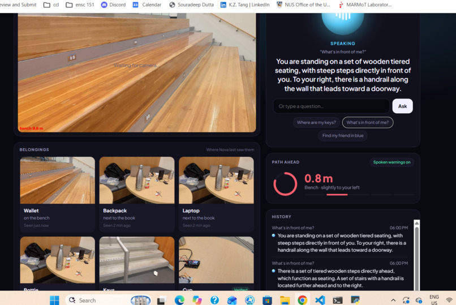This screenshot has width=456, height=305.
Task: Open the Windows Start menu
Action: (54, 300)
